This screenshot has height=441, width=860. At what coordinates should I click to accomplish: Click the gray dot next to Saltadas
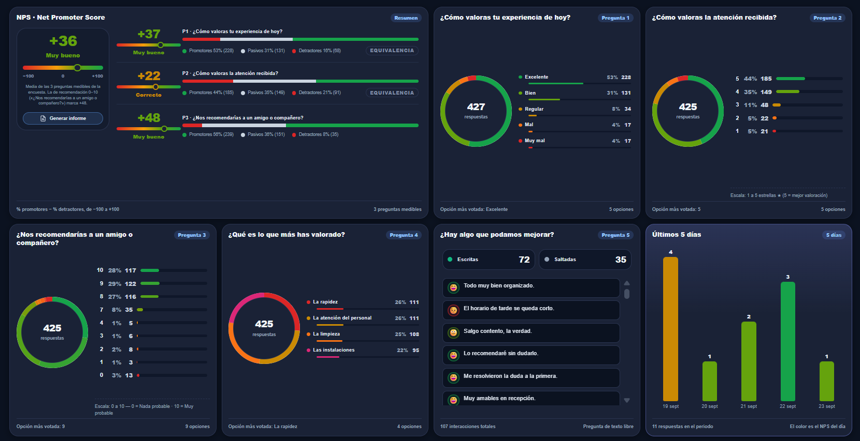coord(547,260)
